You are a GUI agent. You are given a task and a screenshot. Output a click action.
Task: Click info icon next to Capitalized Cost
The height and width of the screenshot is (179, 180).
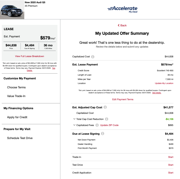pos(93,56)
